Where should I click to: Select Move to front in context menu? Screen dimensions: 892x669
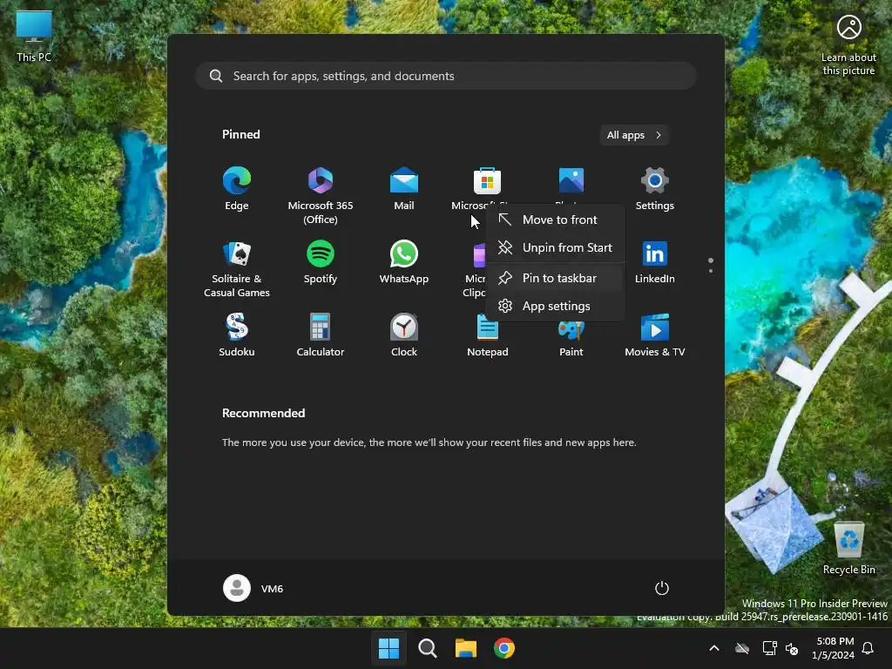click(555, 220)
